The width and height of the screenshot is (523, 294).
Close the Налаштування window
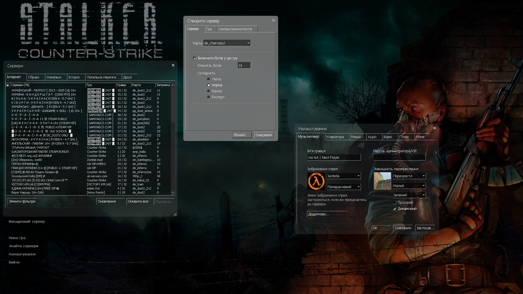click(434, 128)
